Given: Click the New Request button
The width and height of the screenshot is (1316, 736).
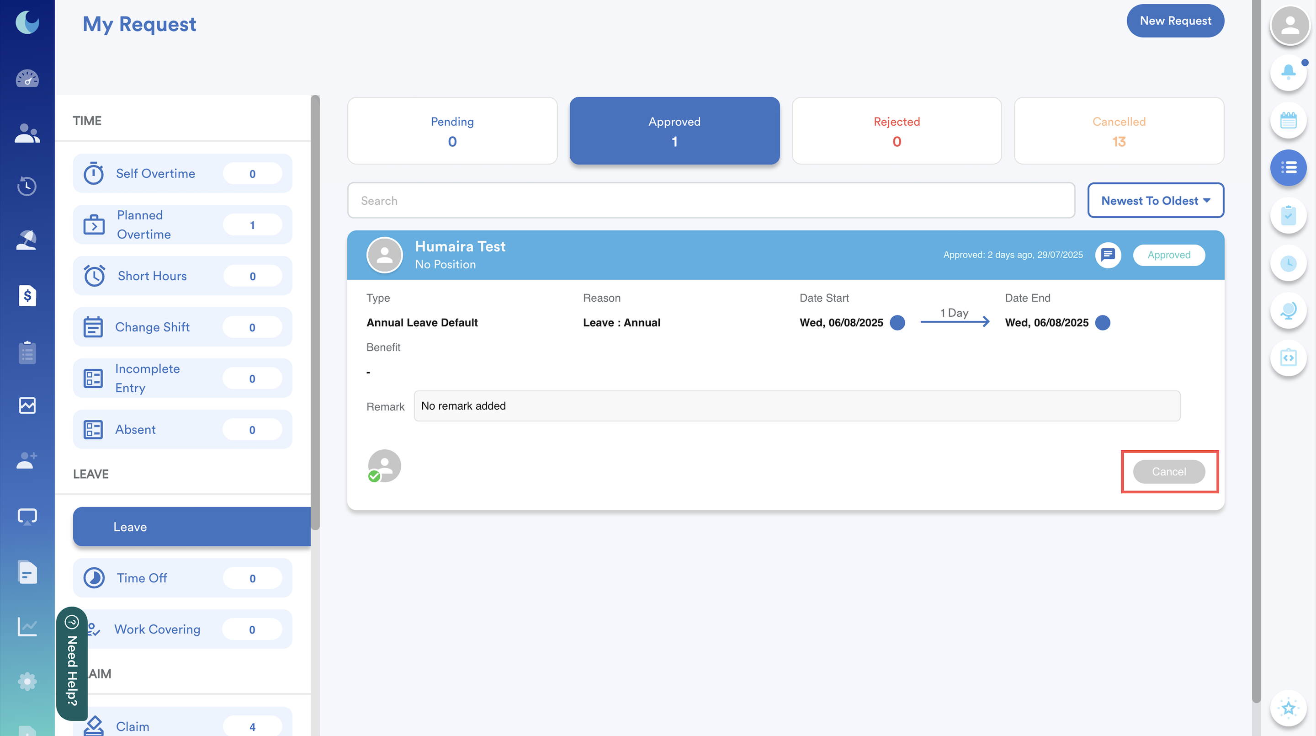Looking at the screenshot, I should point(1175,21).
